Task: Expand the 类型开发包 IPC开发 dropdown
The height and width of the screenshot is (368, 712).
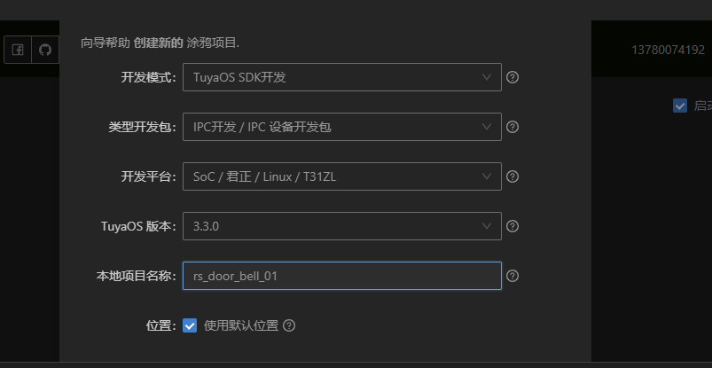Action: (x=342, y=127)
